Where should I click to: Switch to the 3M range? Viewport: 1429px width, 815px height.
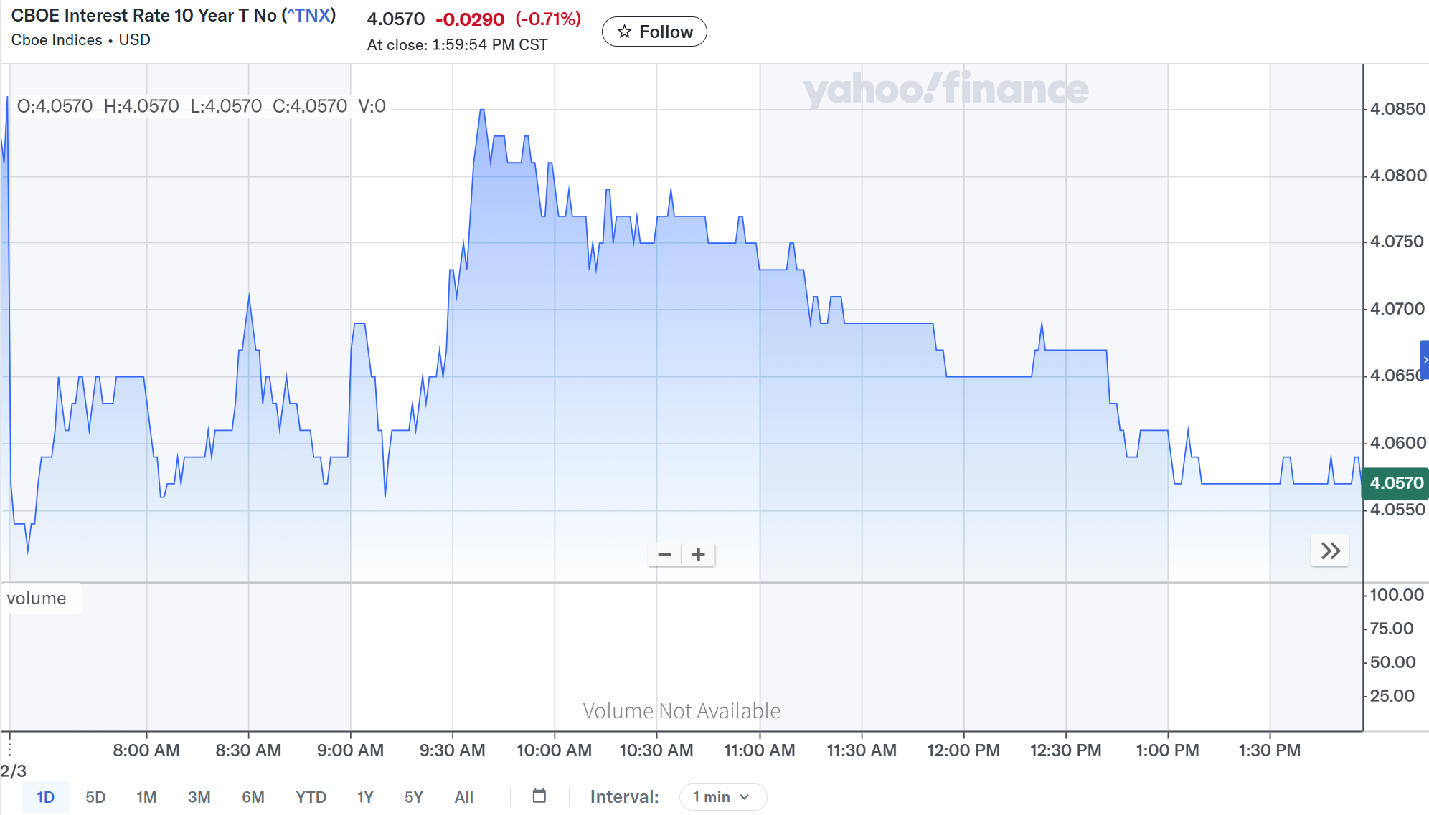(x=199, y=797)
